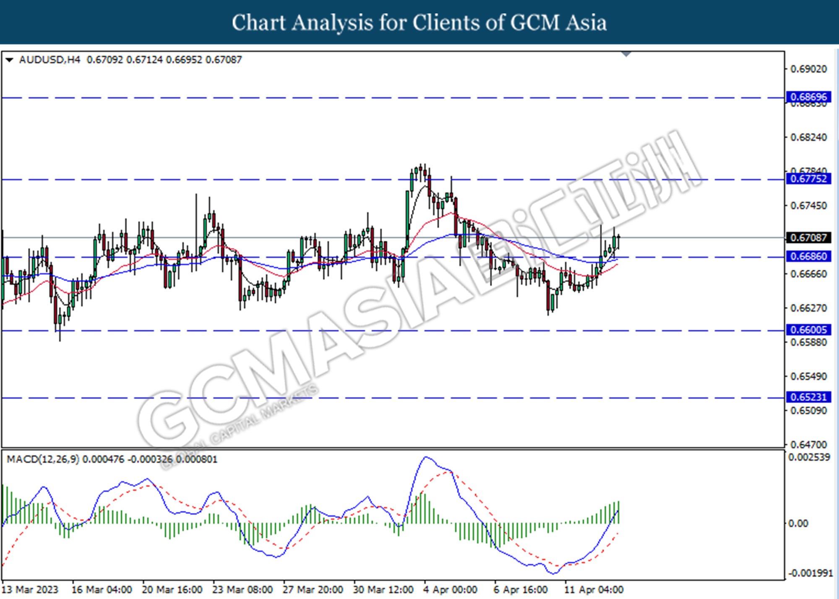
Task: Click the 4 Apr 00:00 time label
Action: click(x=451, y=589)
